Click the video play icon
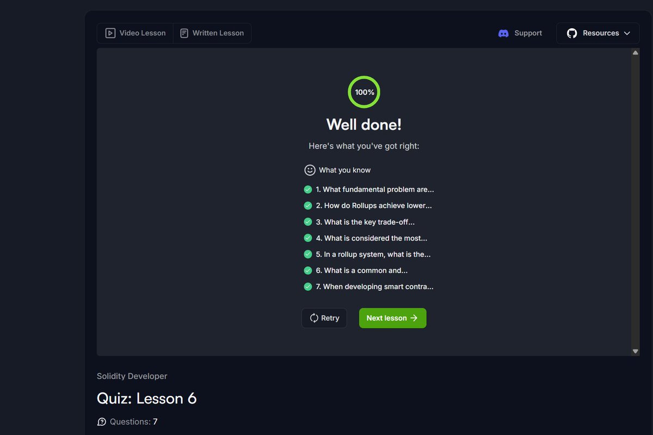 point(110,33)
